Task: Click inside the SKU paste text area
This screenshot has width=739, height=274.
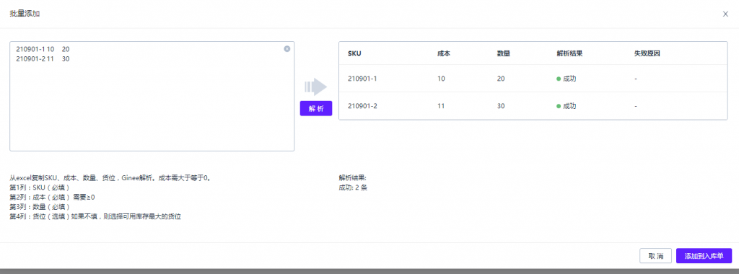Action: click(x=152, y=96)
